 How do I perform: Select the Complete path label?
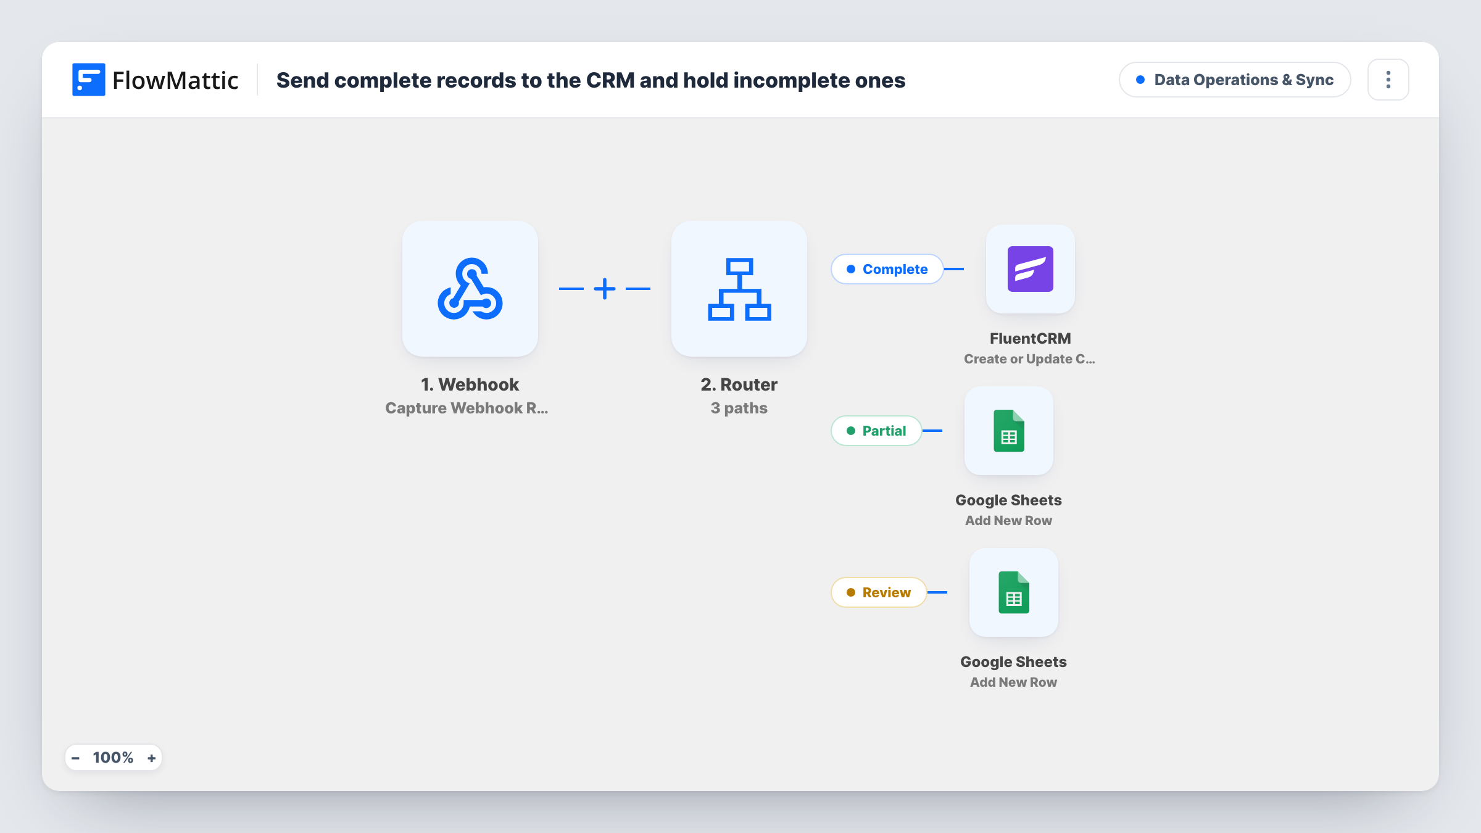pyautogui.click(x=887, y=269)
